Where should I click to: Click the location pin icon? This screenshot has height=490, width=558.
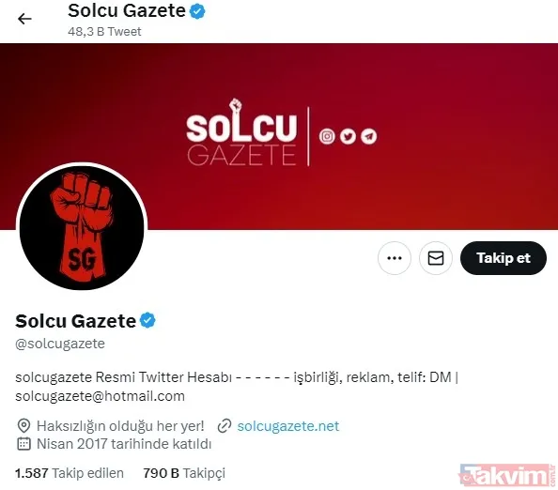click(x=23, y=425)
